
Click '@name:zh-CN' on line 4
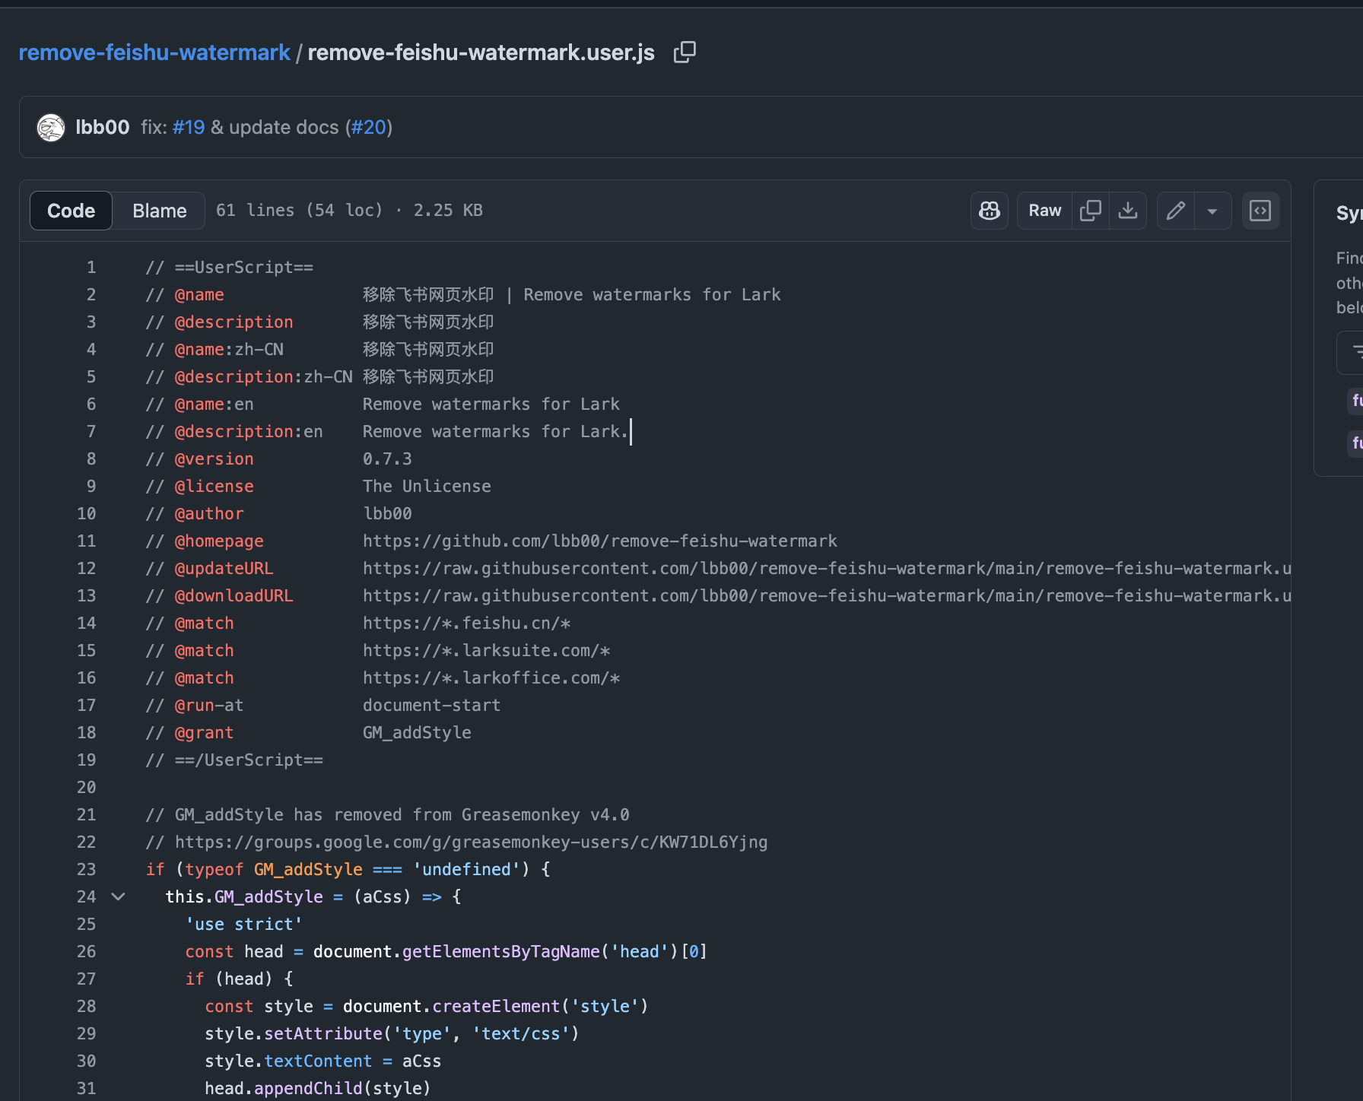[229, 350]
